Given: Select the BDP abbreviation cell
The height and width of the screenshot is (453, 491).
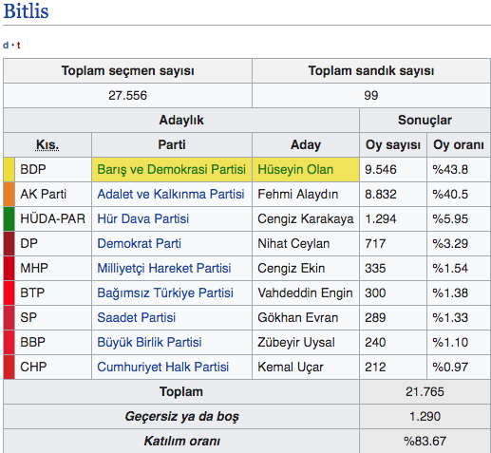Looking at the screenshot, I should click(53, 169).
